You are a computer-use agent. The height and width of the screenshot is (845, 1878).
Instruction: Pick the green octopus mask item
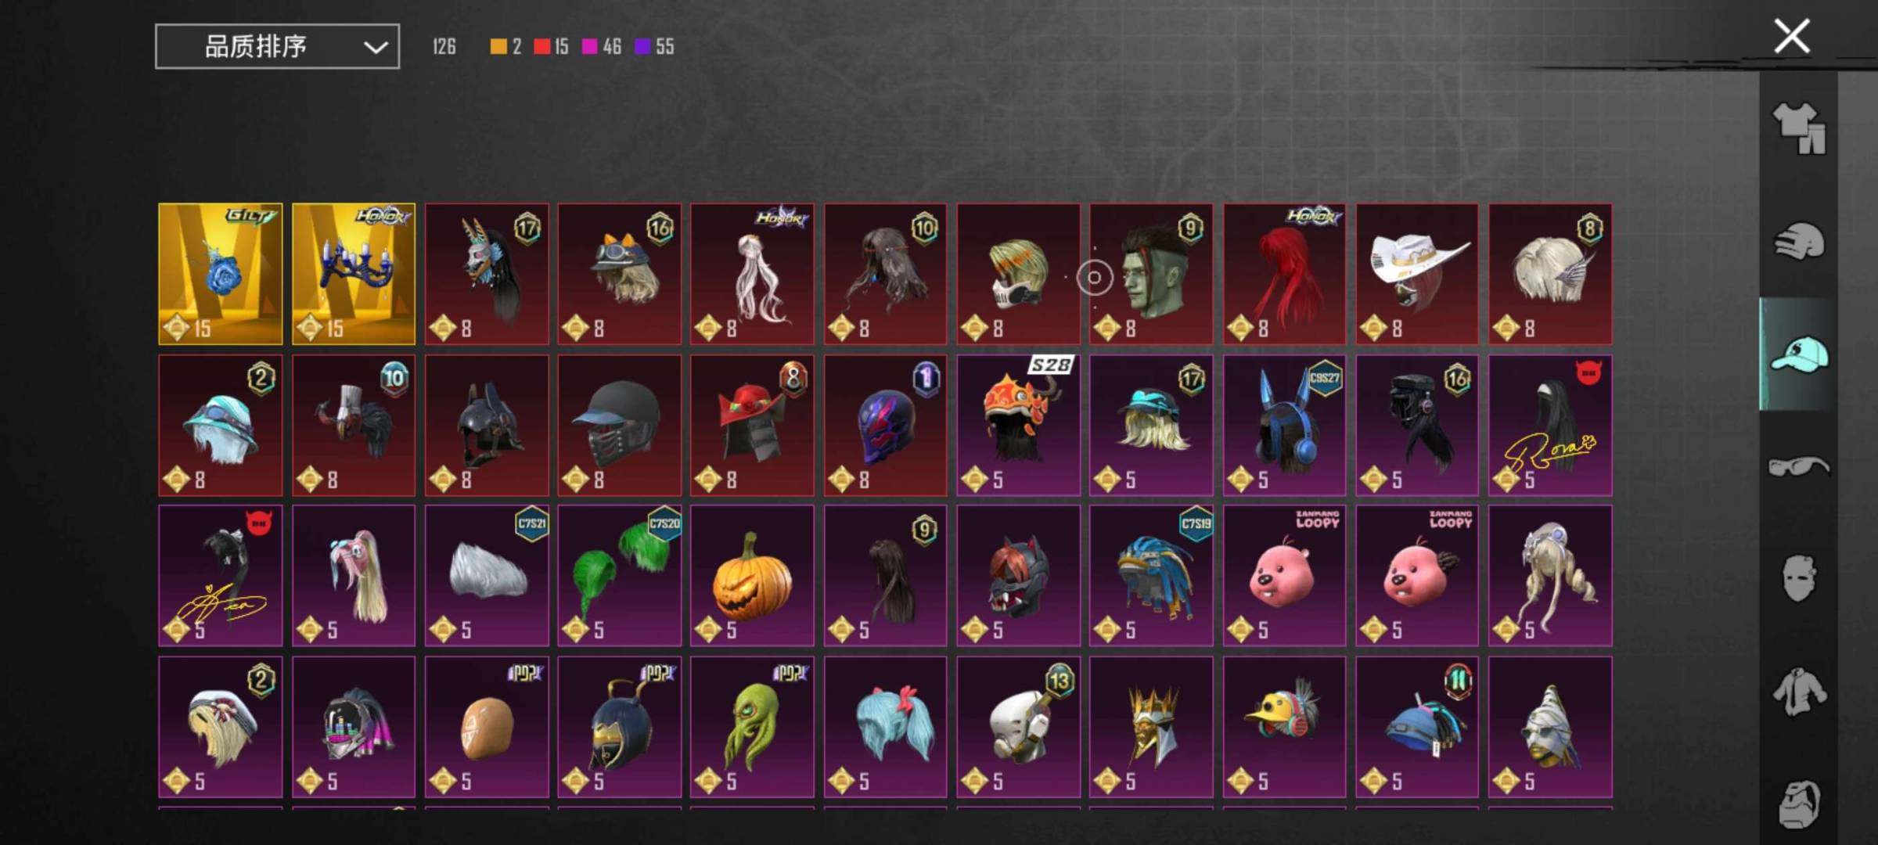click(x=752, y=727)
